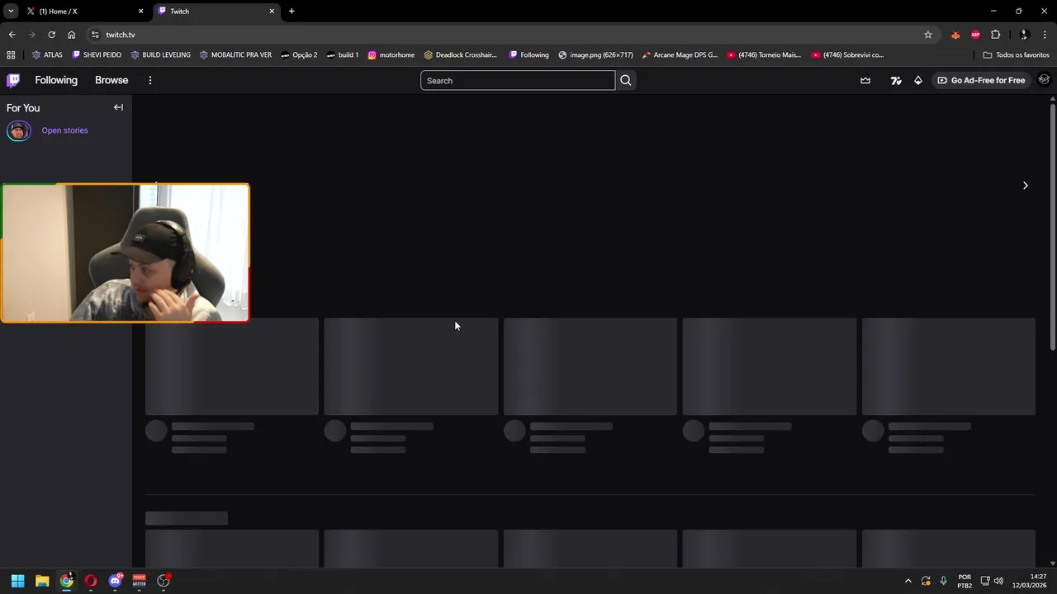Screen dimensions: 1057x594
Task: Open the three-dot More menu
Action: click(x=150, y=80)
